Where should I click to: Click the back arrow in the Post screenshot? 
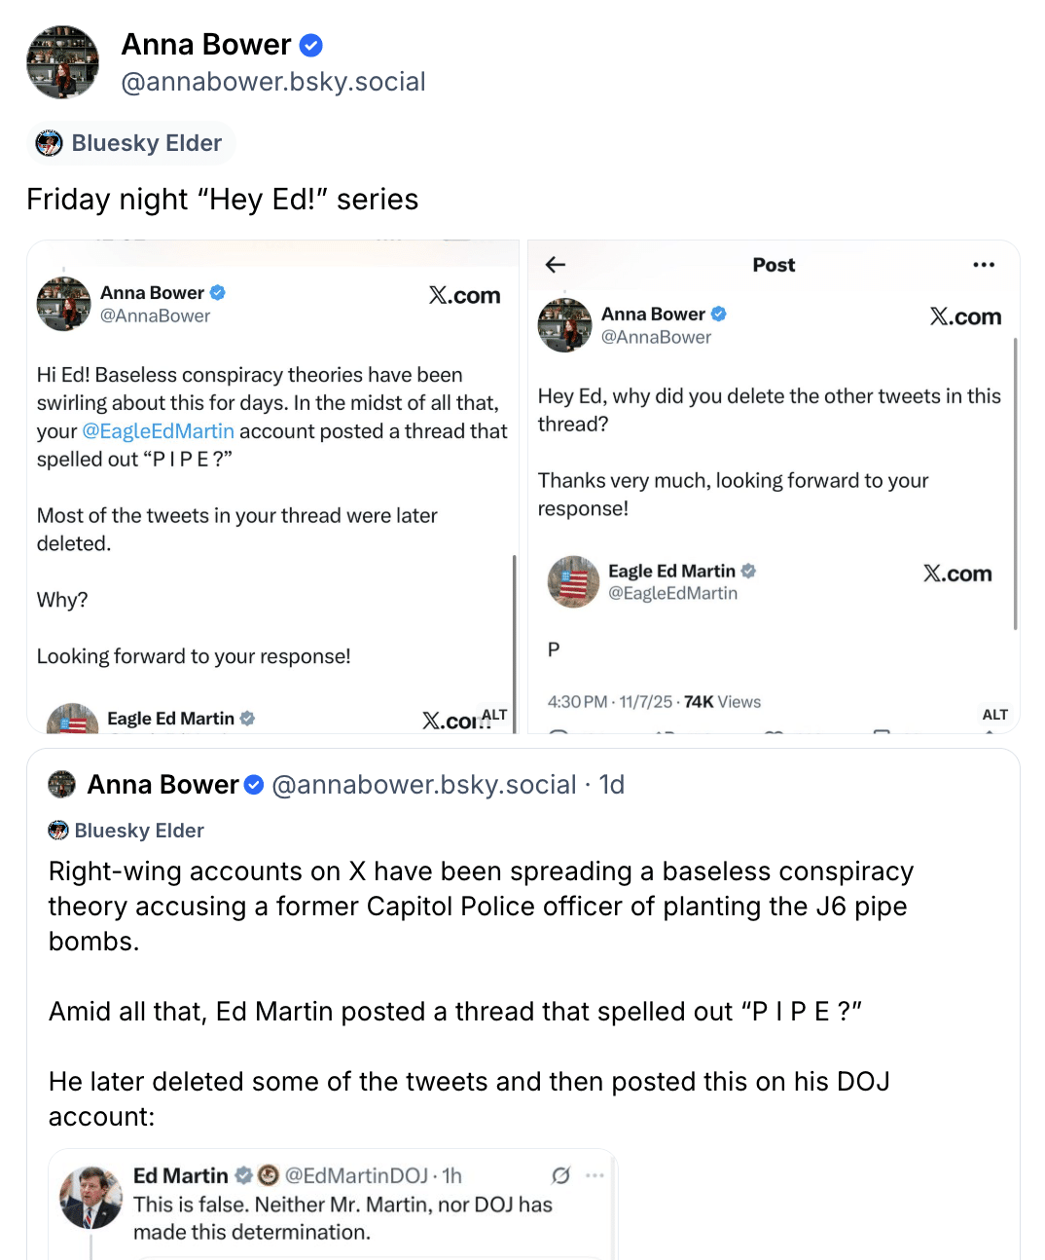coord(556,265)
